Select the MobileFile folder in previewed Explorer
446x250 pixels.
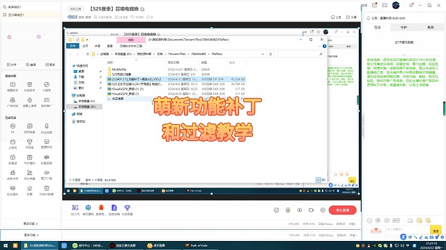119,69
